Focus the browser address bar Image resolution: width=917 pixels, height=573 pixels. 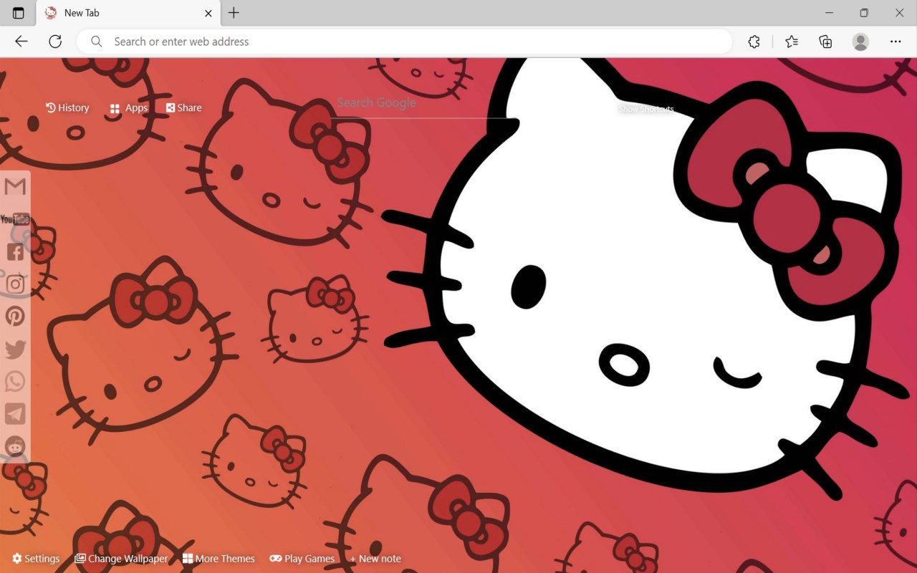point(405,42)
